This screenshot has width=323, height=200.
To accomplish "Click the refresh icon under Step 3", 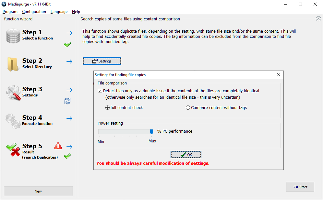I will [67, 101].
